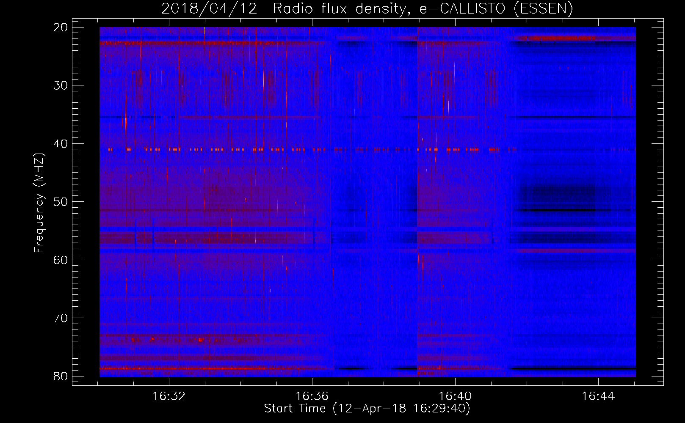Click the '30' frequency tick label
Image resolution: width=685 pixels, height=423 pixels.
pyautogui.click(x=61, y=85)
